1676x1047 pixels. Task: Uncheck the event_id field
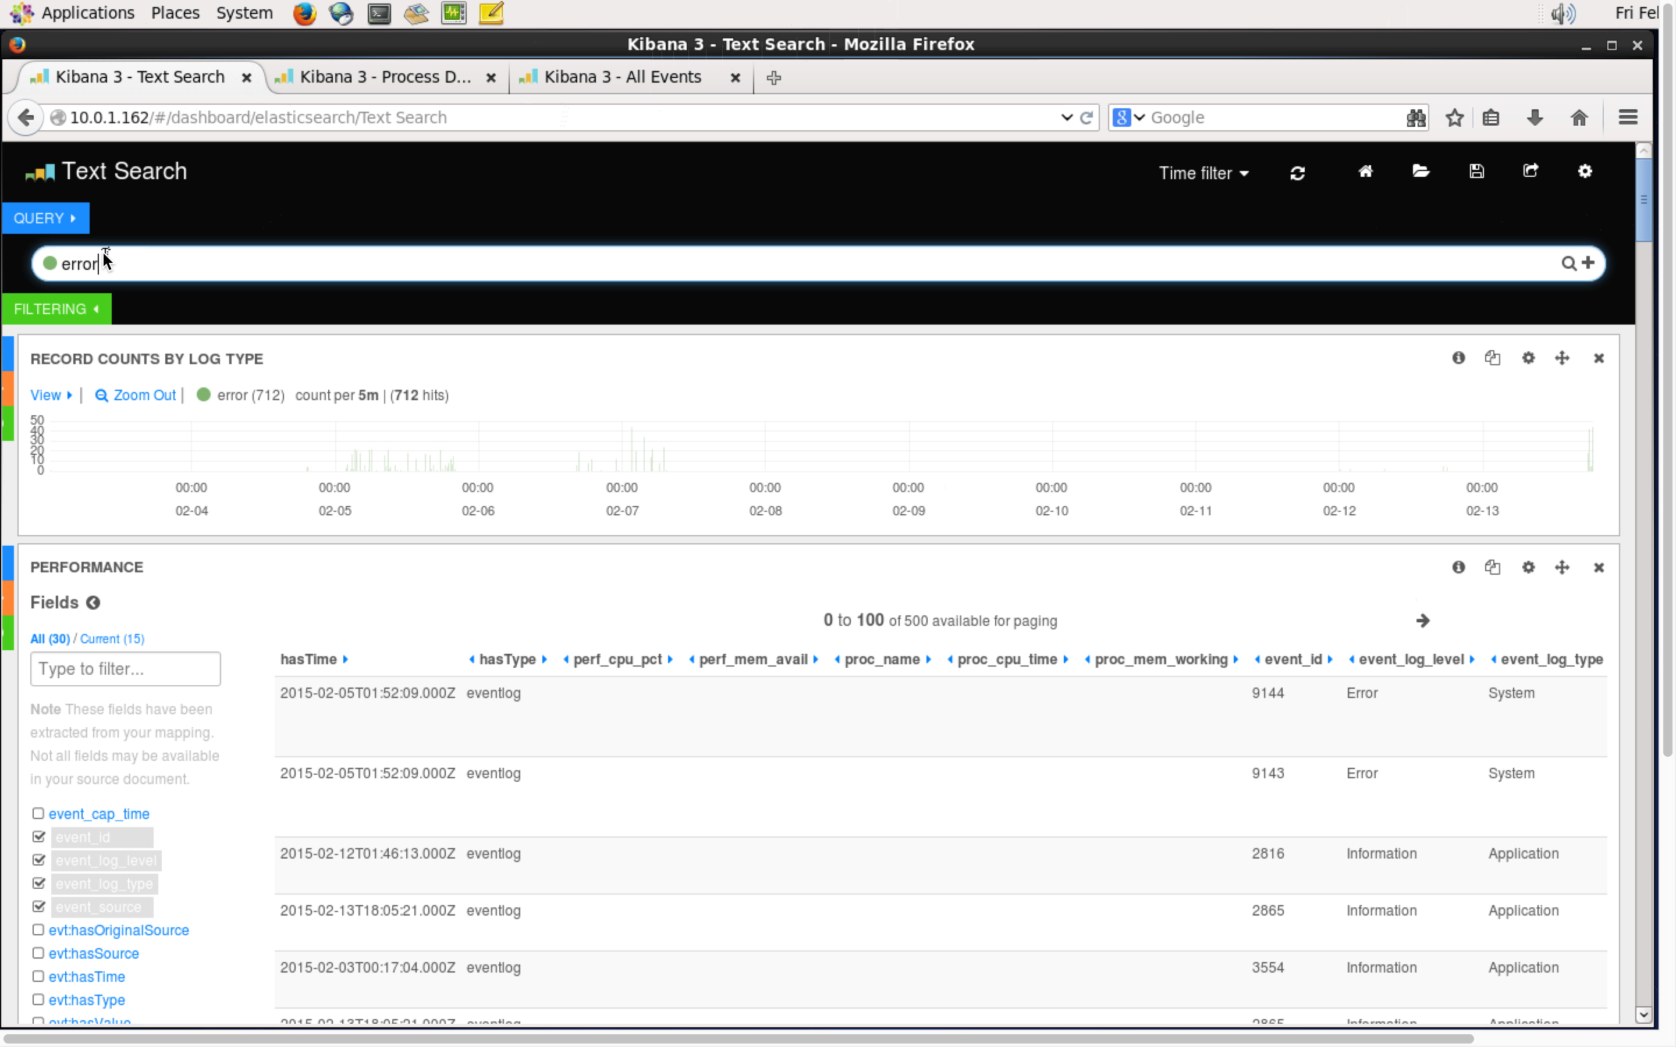pos(38,837)
